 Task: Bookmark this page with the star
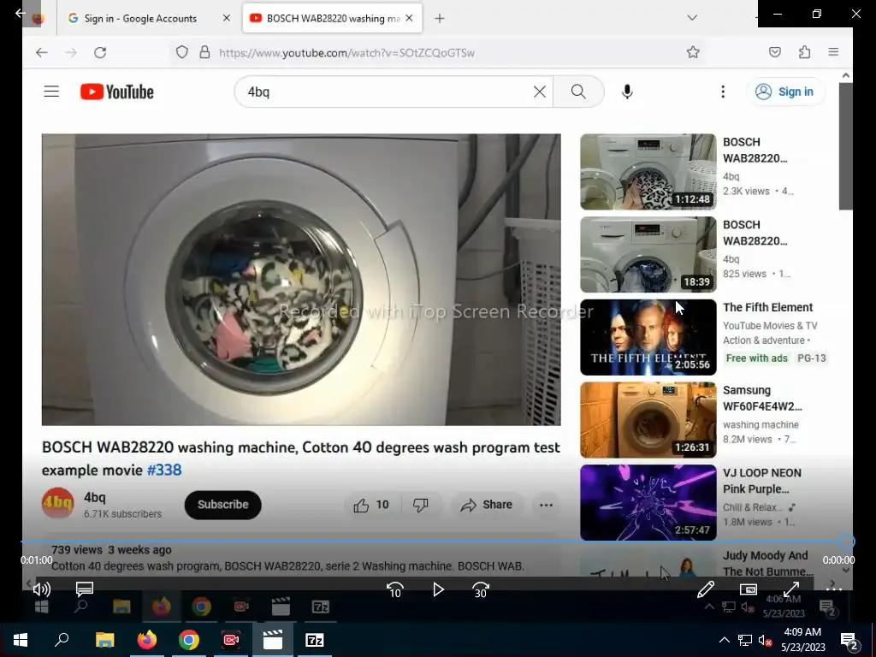[x=693, y=52]
